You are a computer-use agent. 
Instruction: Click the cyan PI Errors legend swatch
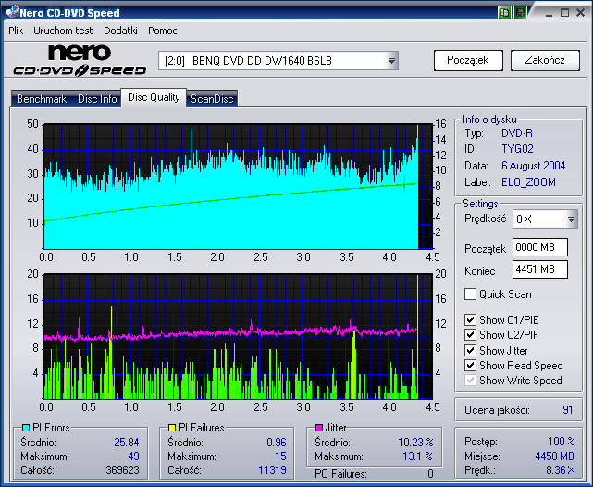(26, 428)
